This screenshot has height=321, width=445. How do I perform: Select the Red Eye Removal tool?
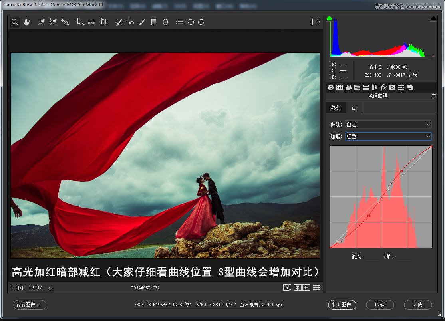[130, 22]
